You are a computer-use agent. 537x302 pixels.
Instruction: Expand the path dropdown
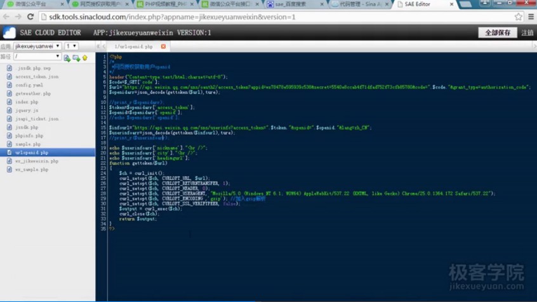[x=37, y=57]
